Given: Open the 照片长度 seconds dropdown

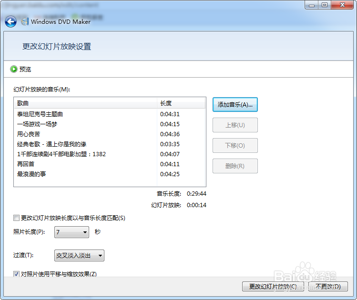Looking at the screenshot, I should (71, 232).
